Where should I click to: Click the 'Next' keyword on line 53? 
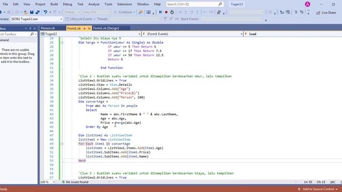point(82,161)
